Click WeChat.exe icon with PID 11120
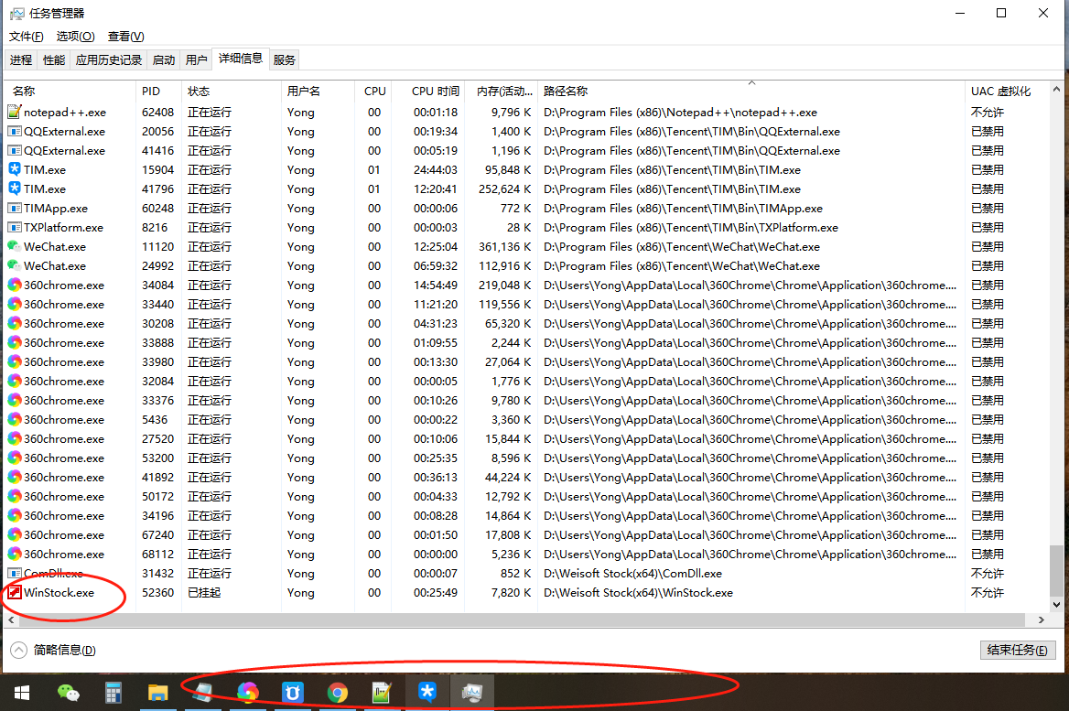The height and width of the screenshot is (711, 1069). tap(15, 246)
